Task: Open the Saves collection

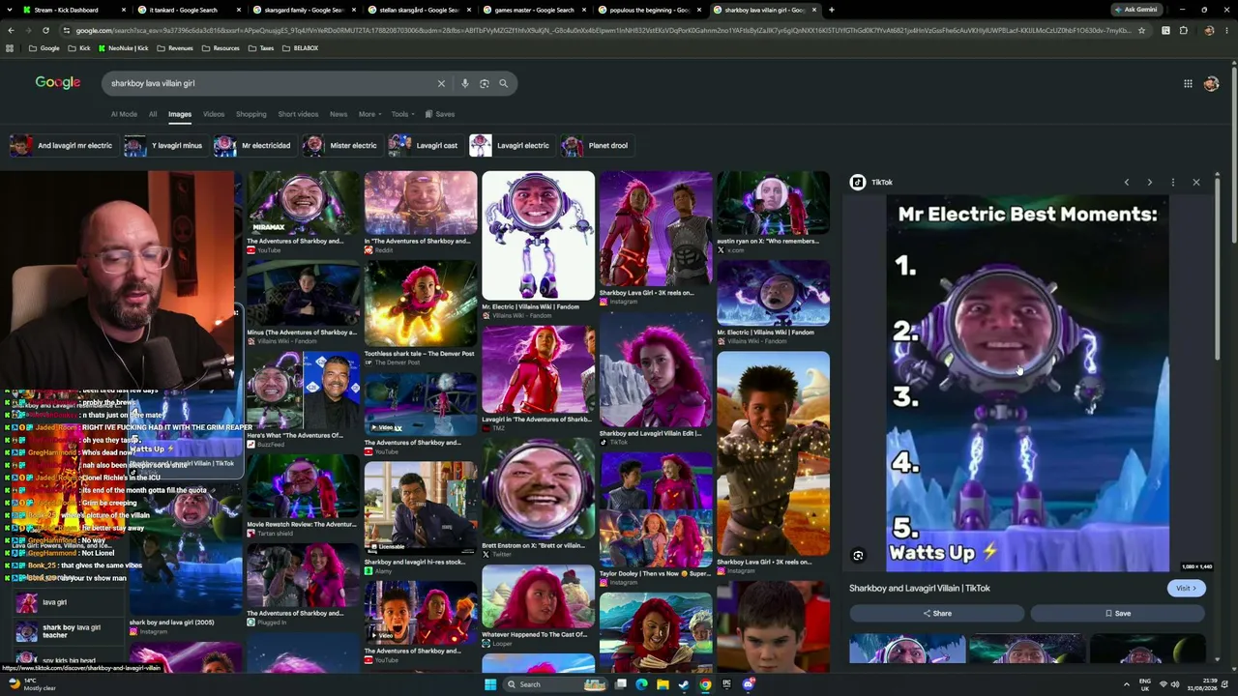Action: click(440, 114)
